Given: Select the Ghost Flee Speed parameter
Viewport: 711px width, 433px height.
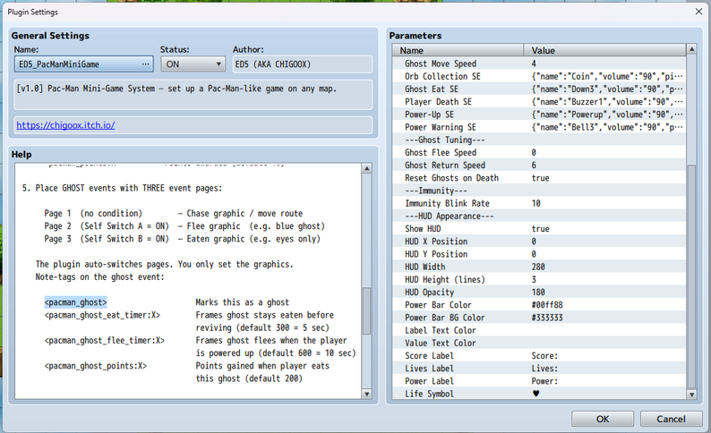Looking at the screenshot, I should click(x=539, y=153).
